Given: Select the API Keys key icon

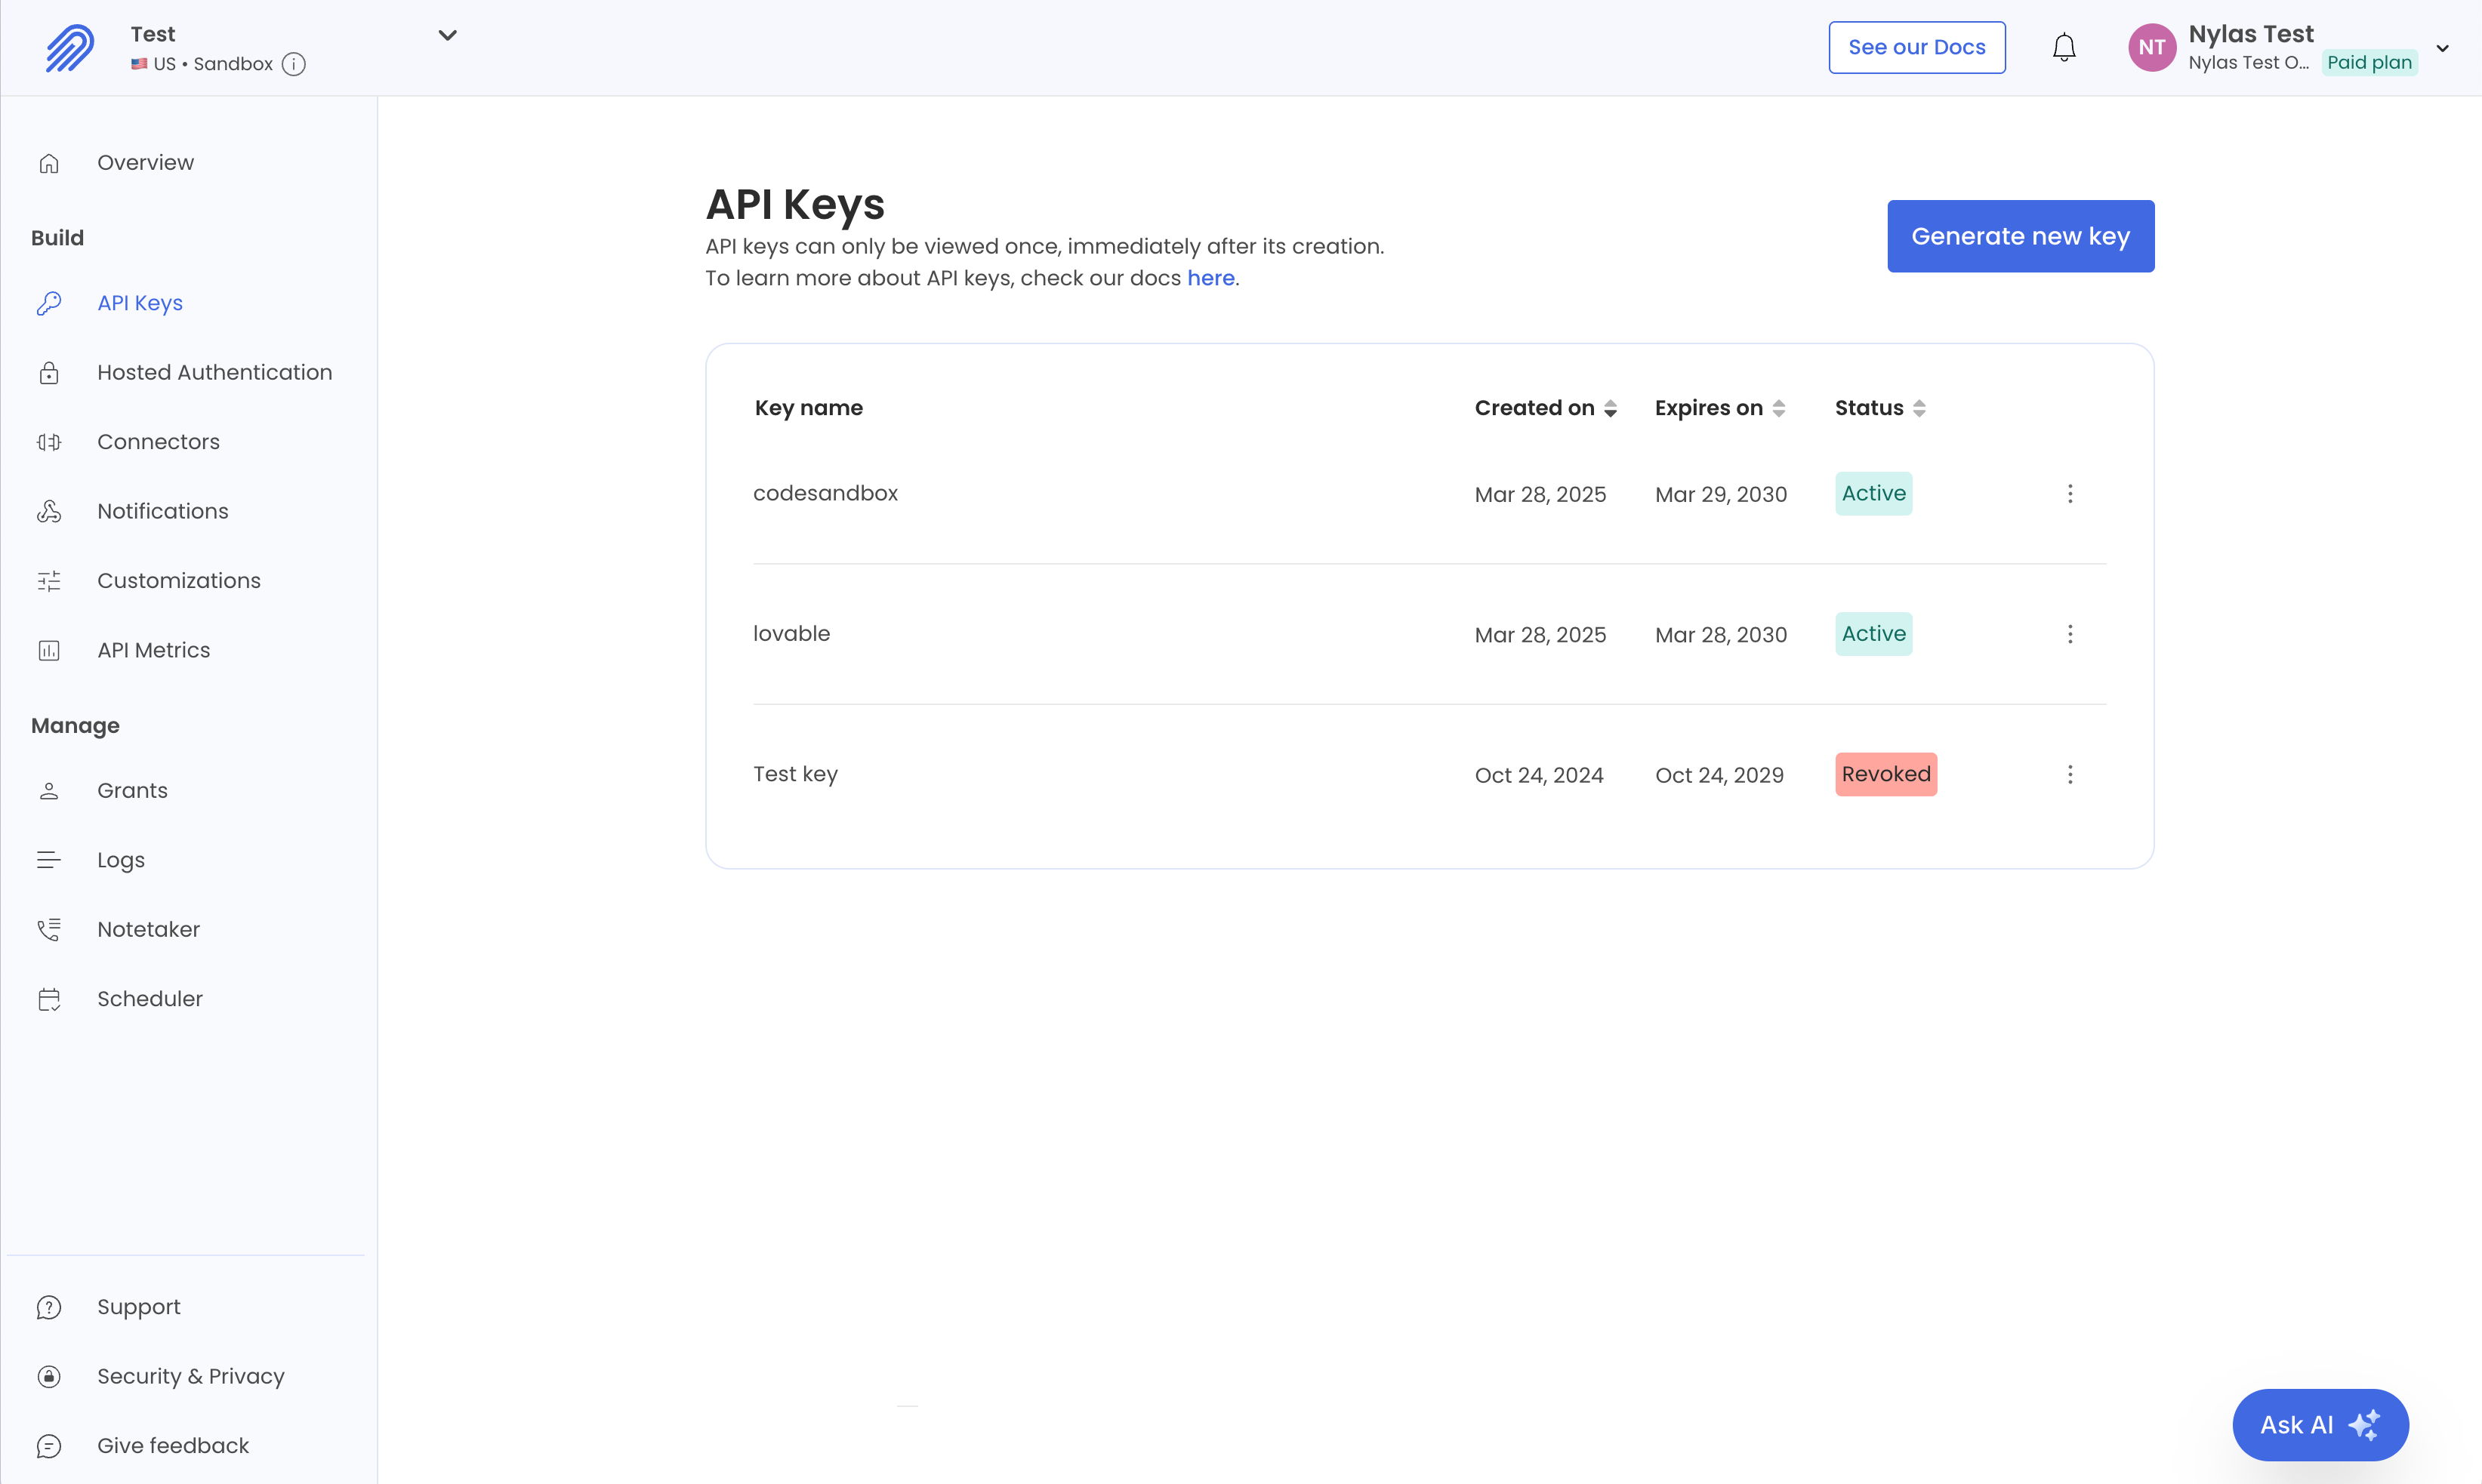Looking at the screenshot, I should click(x=50, y=303).
